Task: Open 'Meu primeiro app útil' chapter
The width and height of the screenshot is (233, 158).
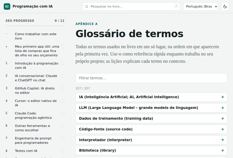Action: click(x=37, y=51)
